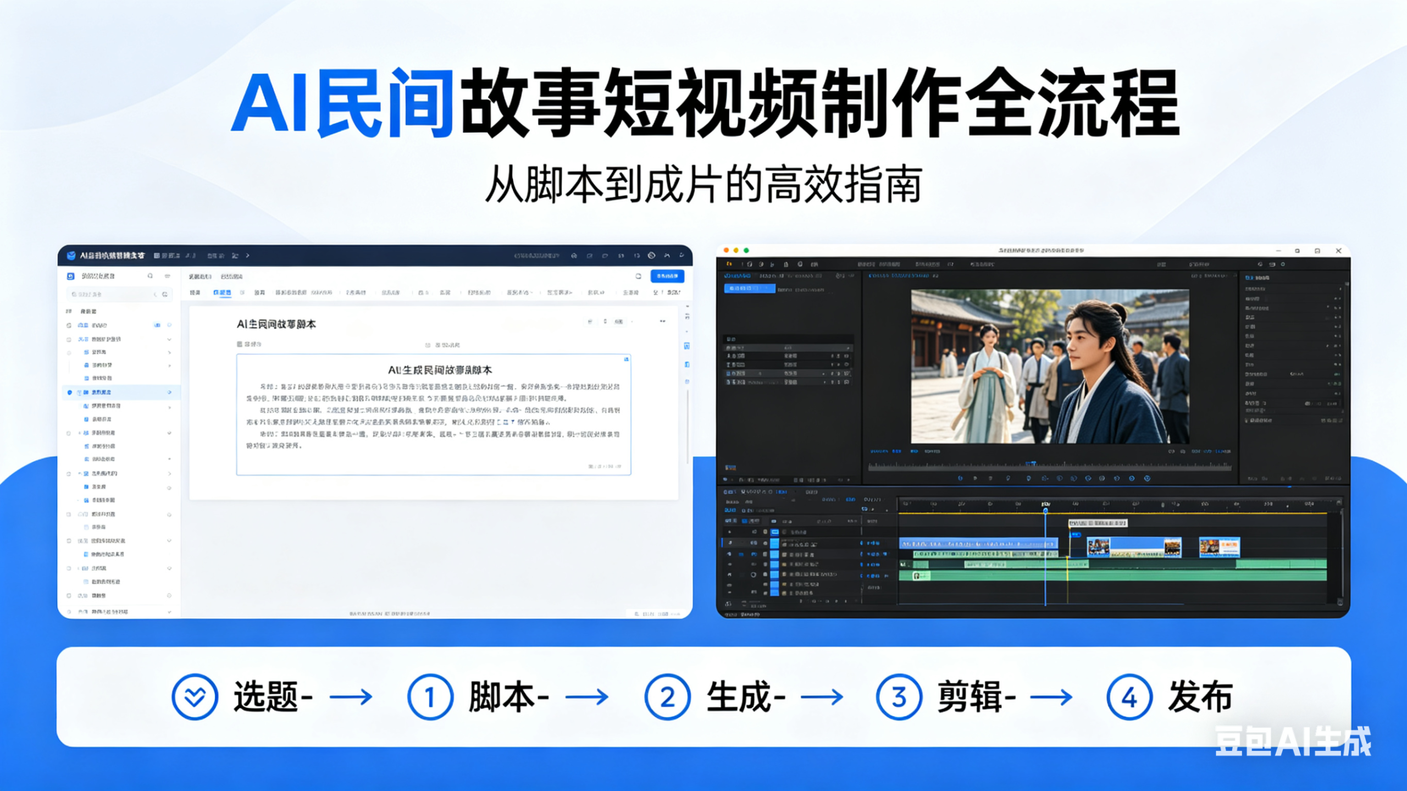Expand the chevron on the bottommost sidebar row

[x=169, y=612]
